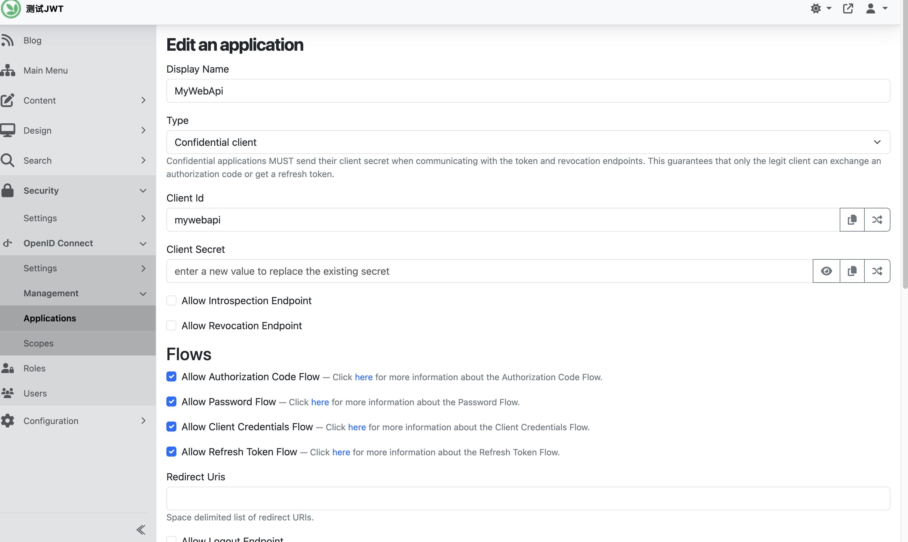This screenshot has width=908, height=542.
Task: Uncheck Allow Password Flow
Action: click(171, 401)
